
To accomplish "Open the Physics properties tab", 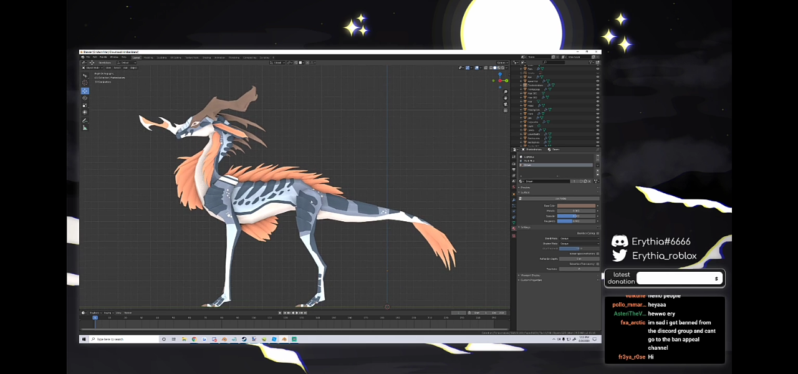I will (514, 211).
